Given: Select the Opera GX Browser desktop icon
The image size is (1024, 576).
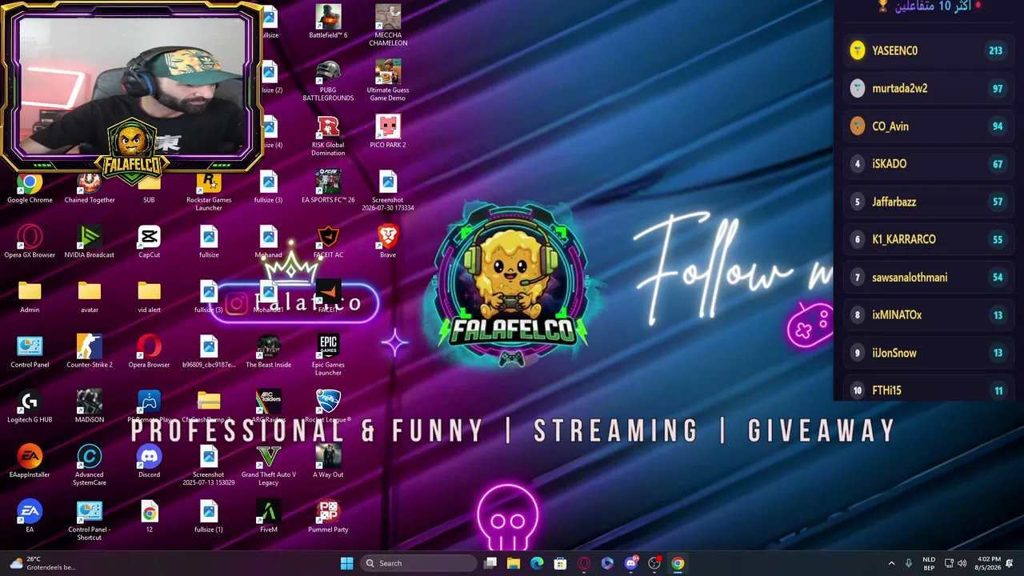Looking at the screenshot, I should [x=30, y=242].
